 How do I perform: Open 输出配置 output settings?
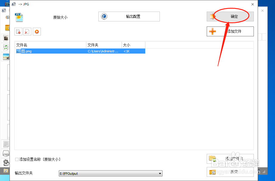point(129,16)
